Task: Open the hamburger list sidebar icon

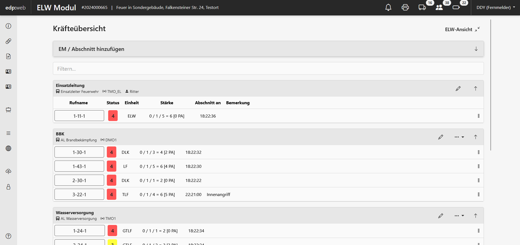Action: 8,133
